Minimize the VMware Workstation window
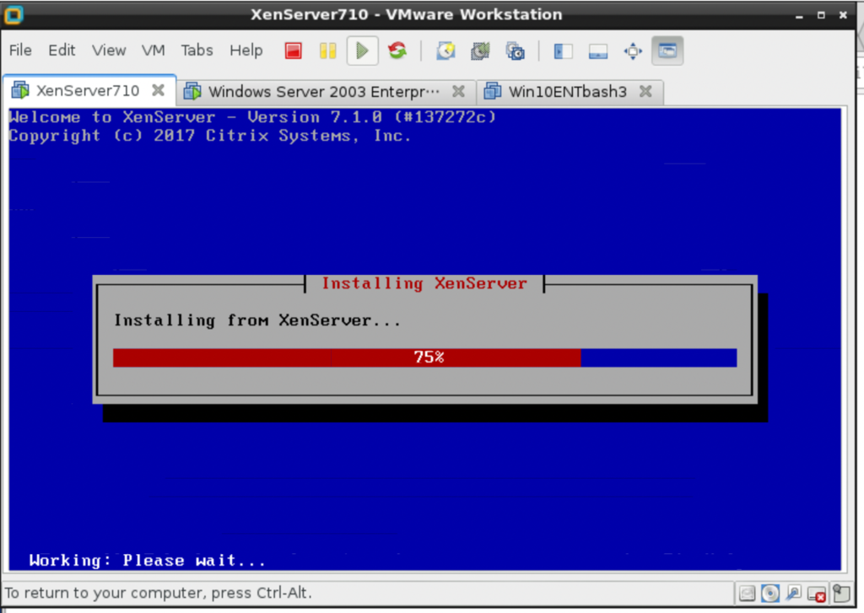 (x=799, y=15)
